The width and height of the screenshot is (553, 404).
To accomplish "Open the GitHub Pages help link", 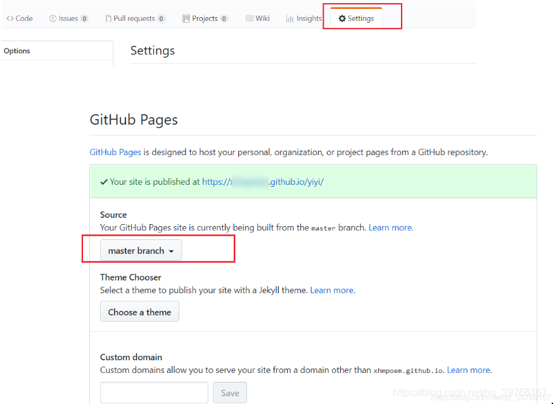I will point(115,153).
